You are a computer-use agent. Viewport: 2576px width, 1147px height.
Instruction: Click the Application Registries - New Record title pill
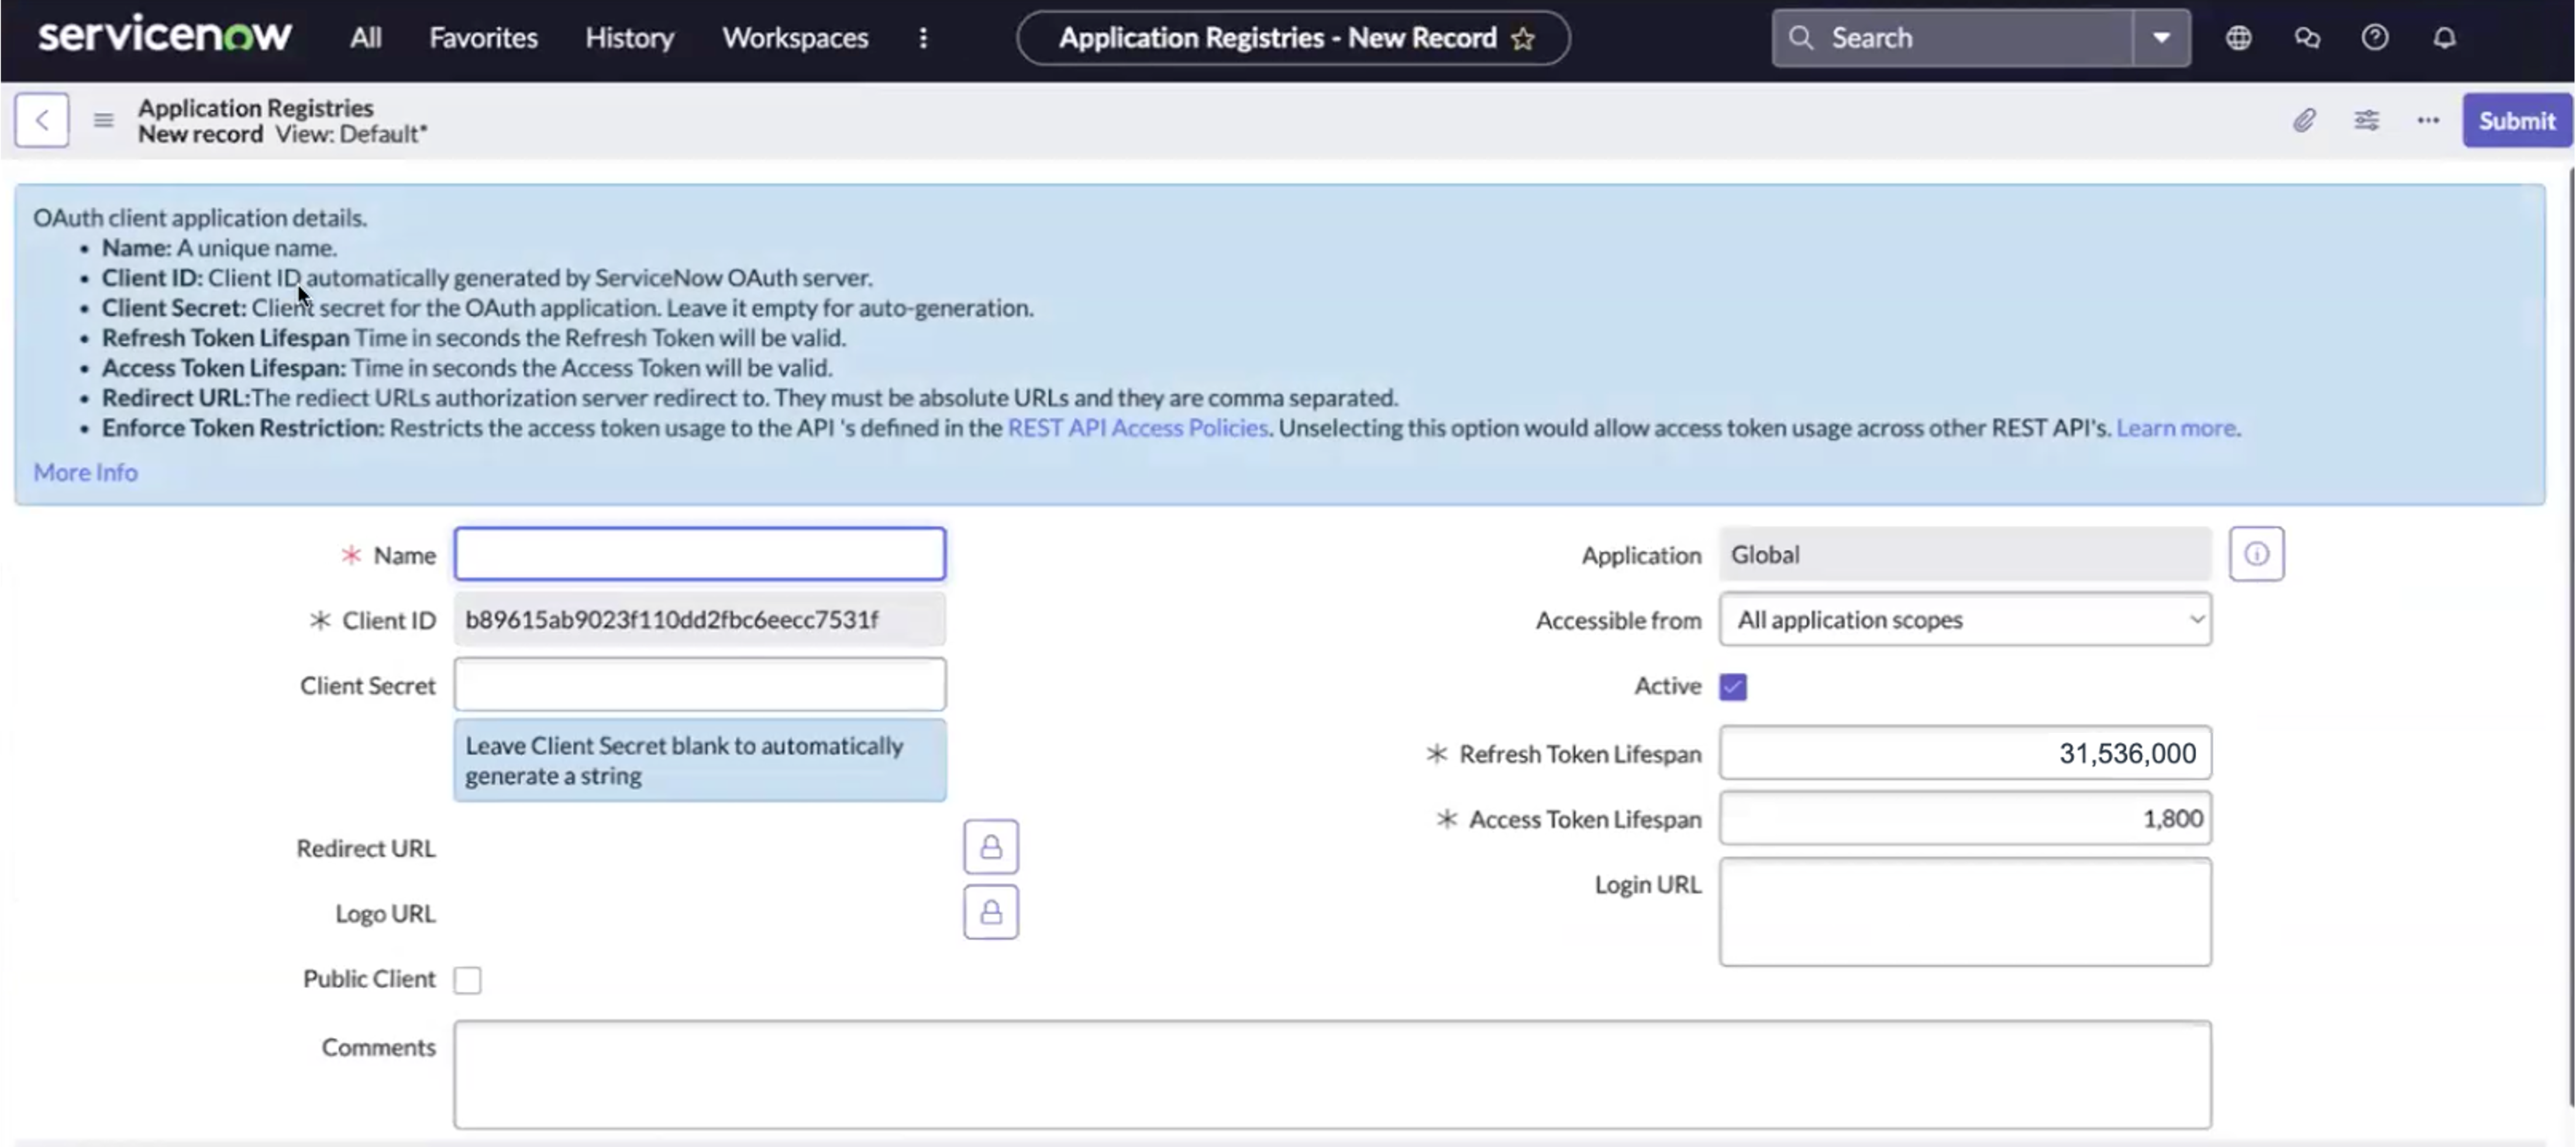point(1292,38)
